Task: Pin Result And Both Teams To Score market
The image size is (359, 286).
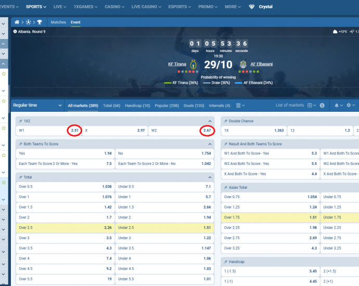Action: [225, 144]
